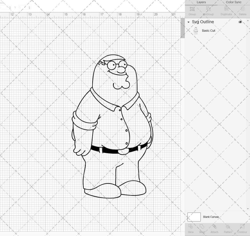
Task: Use the Attach tool
Action: coord(214,228)
